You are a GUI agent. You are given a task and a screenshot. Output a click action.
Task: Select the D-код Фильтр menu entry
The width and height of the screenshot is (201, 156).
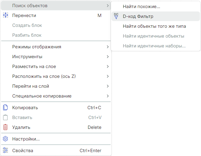click(138, 16)
